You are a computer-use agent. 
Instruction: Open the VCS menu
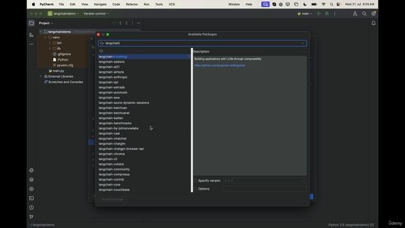tap(171, 4)
